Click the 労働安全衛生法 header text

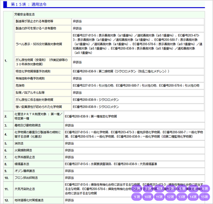pos(25,14)
